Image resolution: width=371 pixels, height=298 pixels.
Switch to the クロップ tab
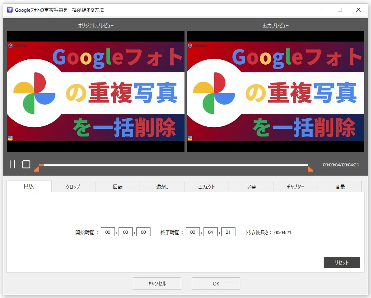tap(73, 187)
